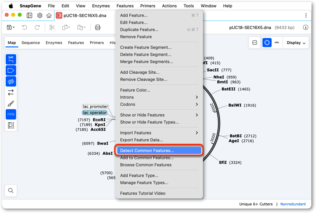Click the copy icon
Viewport: 316px width, 213px height.
click(x=66, y=27)
